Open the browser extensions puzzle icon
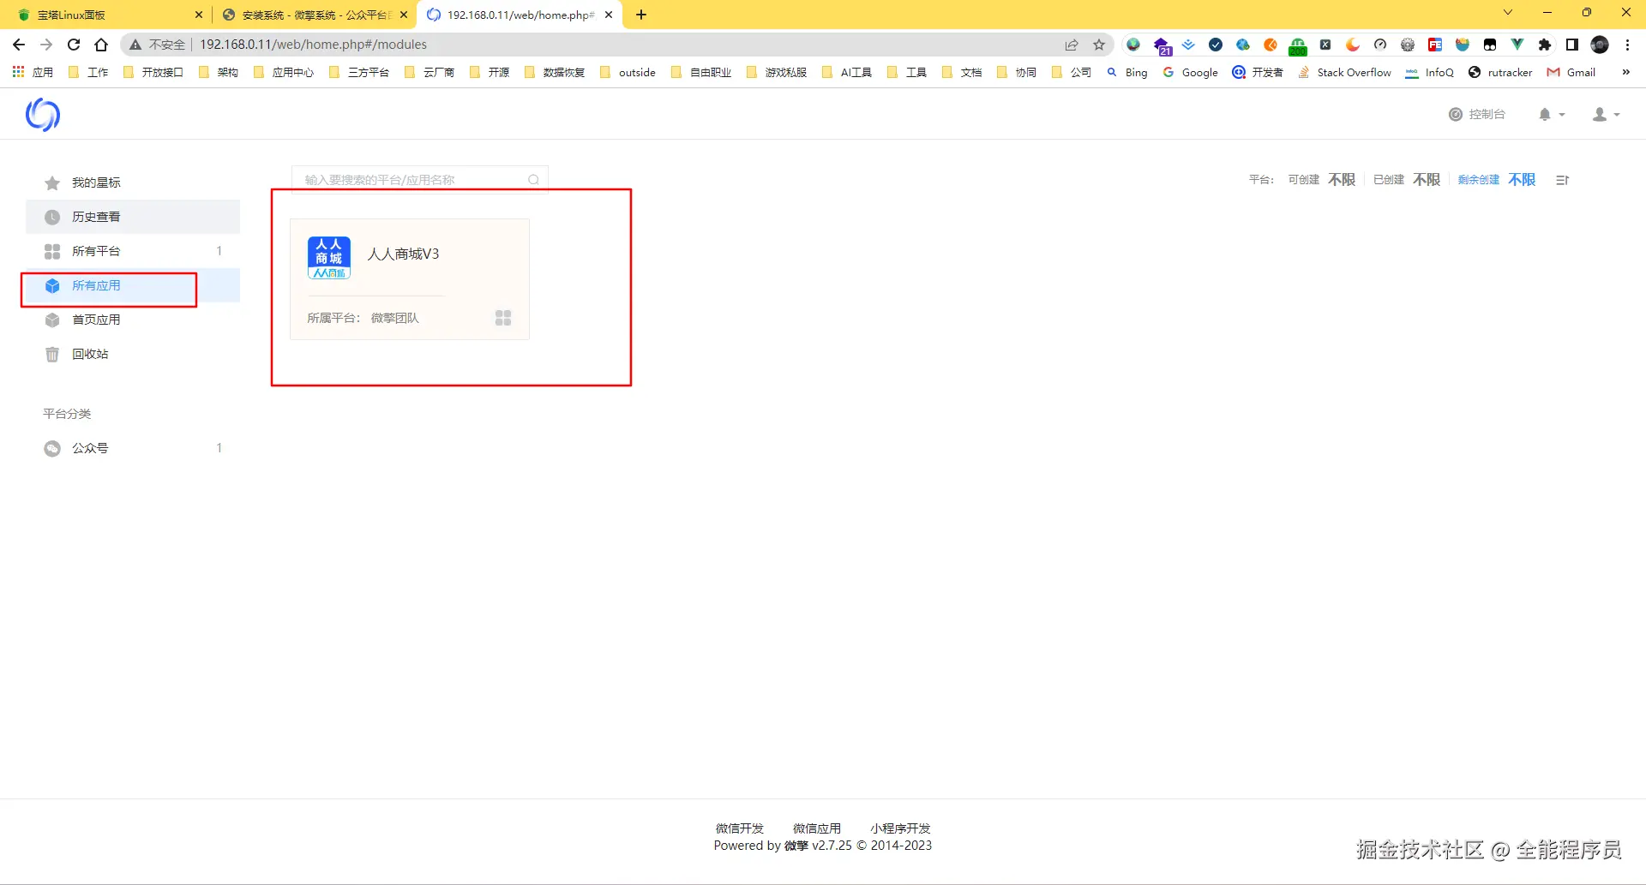 [x=1545, y=45]
